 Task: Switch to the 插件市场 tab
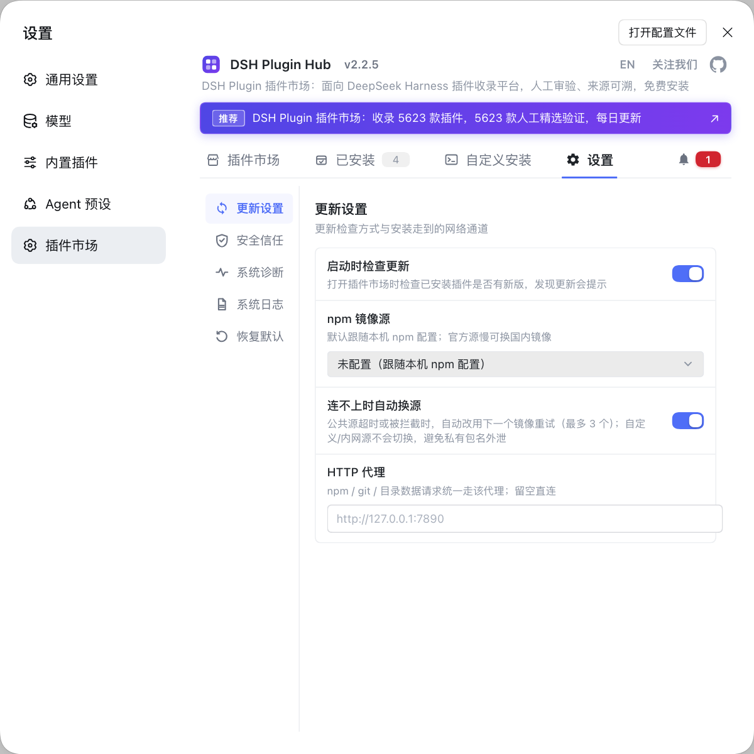pos(243,160)
